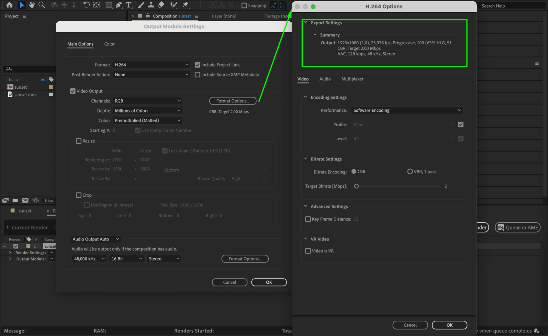Select the Puppet Pin tool
548x336 pixels.
(186, 5)
